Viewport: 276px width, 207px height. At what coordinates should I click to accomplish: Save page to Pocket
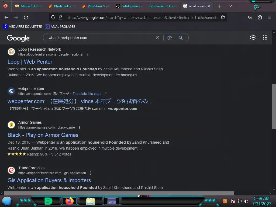(250, 17)
